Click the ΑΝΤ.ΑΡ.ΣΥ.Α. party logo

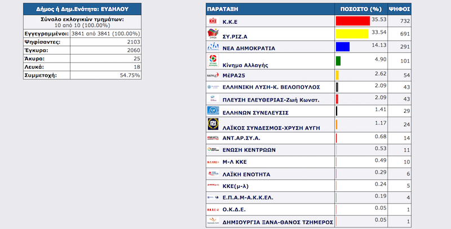pos(214,138)
